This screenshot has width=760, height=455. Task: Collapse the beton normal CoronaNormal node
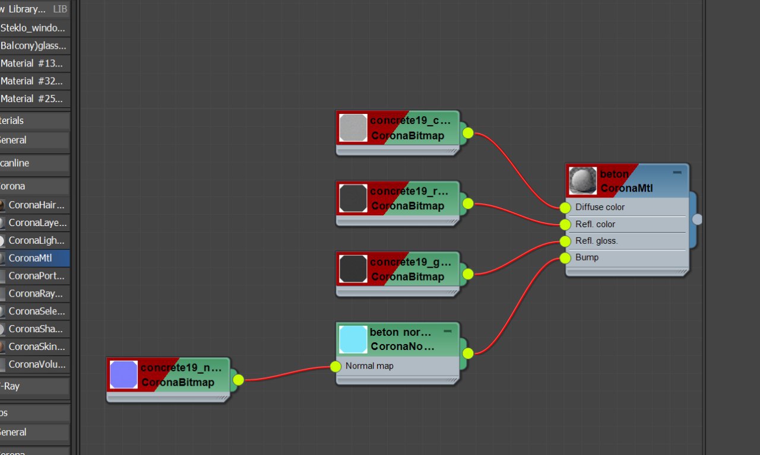tap(448, 330)
